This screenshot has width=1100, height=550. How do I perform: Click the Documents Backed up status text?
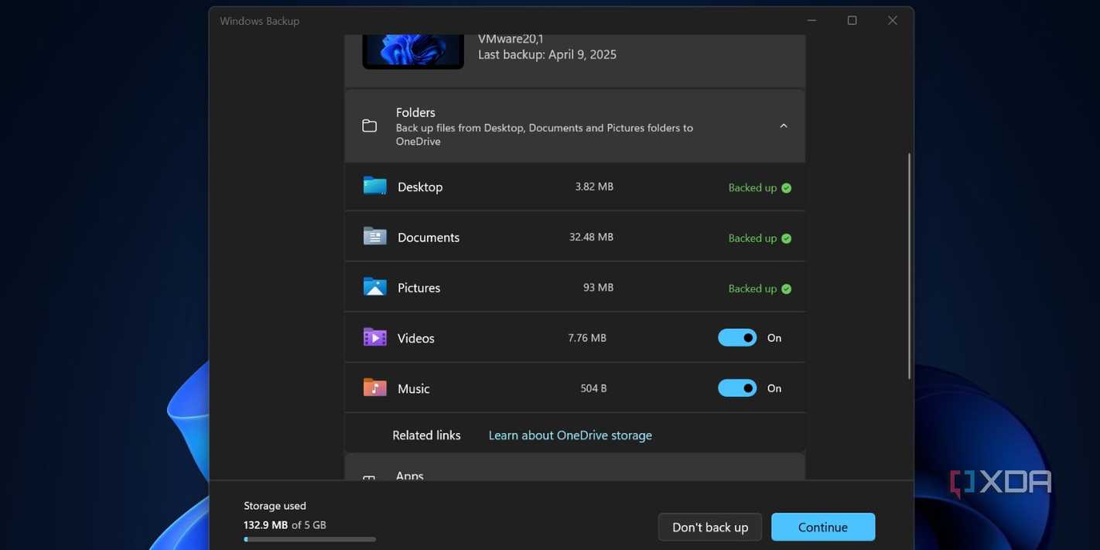coord(752,238)
